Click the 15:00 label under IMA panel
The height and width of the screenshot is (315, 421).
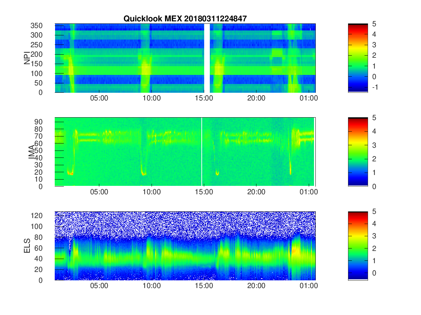(x=204, y=192)
